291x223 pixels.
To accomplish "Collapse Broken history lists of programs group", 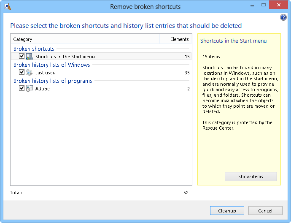I will pos(53,81).
